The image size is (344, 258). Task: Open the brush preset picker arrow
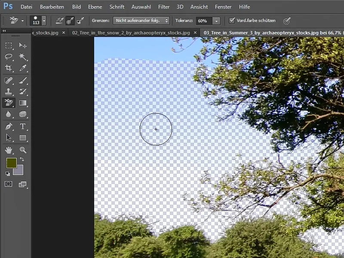coord(44,21)
